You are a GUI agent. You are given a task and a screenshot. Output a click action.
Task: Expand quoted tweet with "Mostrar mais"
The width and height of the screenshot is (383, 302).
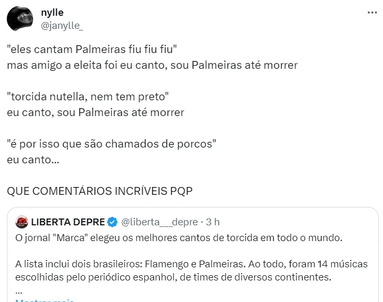click(x=45, y=300)
